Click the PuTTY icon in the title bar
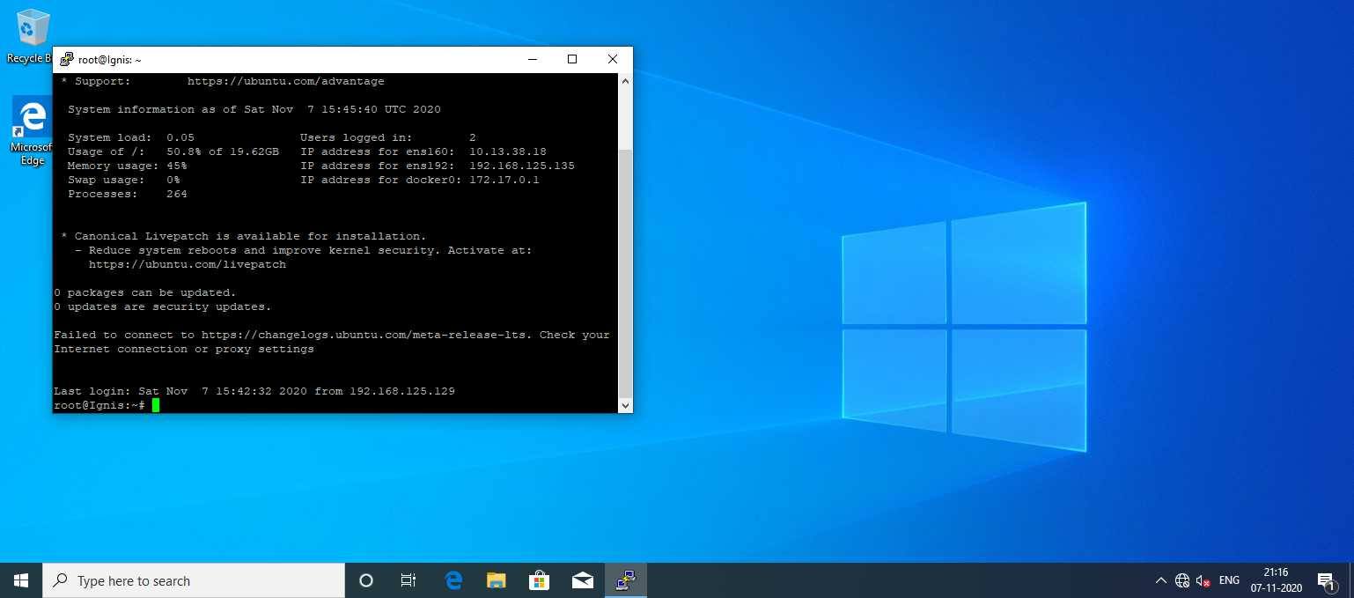 pyautogui.click(x=67, y=60)
